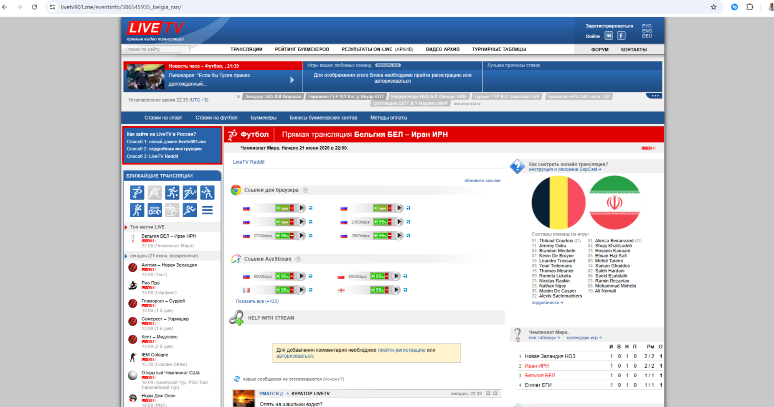Play the French-flag AceStream link
774x407 pixels.
click(x=301, y=290)
